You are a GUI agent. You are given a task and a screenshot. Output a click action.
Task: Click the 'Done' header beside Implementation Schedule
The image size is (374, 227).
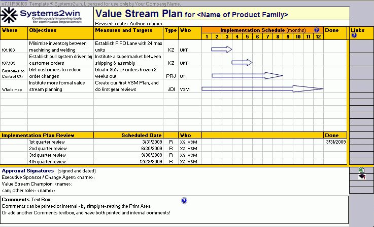click(x=335, y=33)
